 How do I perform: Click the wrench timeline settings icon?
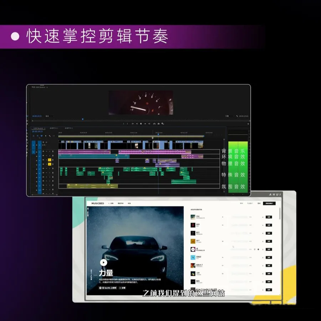[x=50, y=136]
